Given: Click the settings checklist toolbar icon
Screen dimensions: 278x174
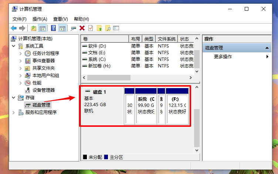Looking at the screenshot, I should [116, 28].
